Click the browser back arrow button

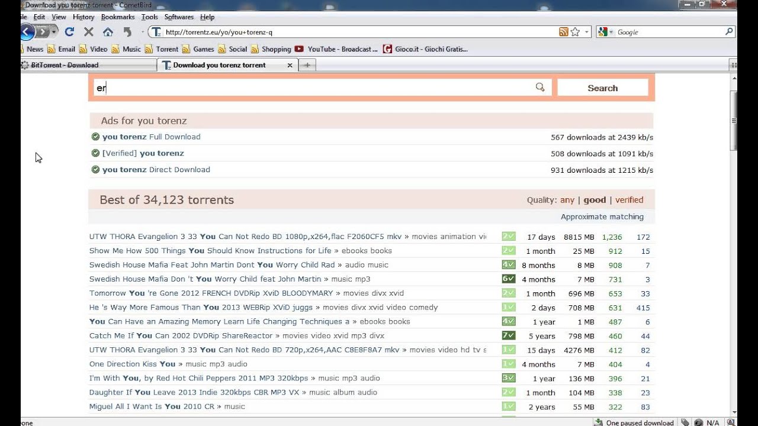pos(27,32)
